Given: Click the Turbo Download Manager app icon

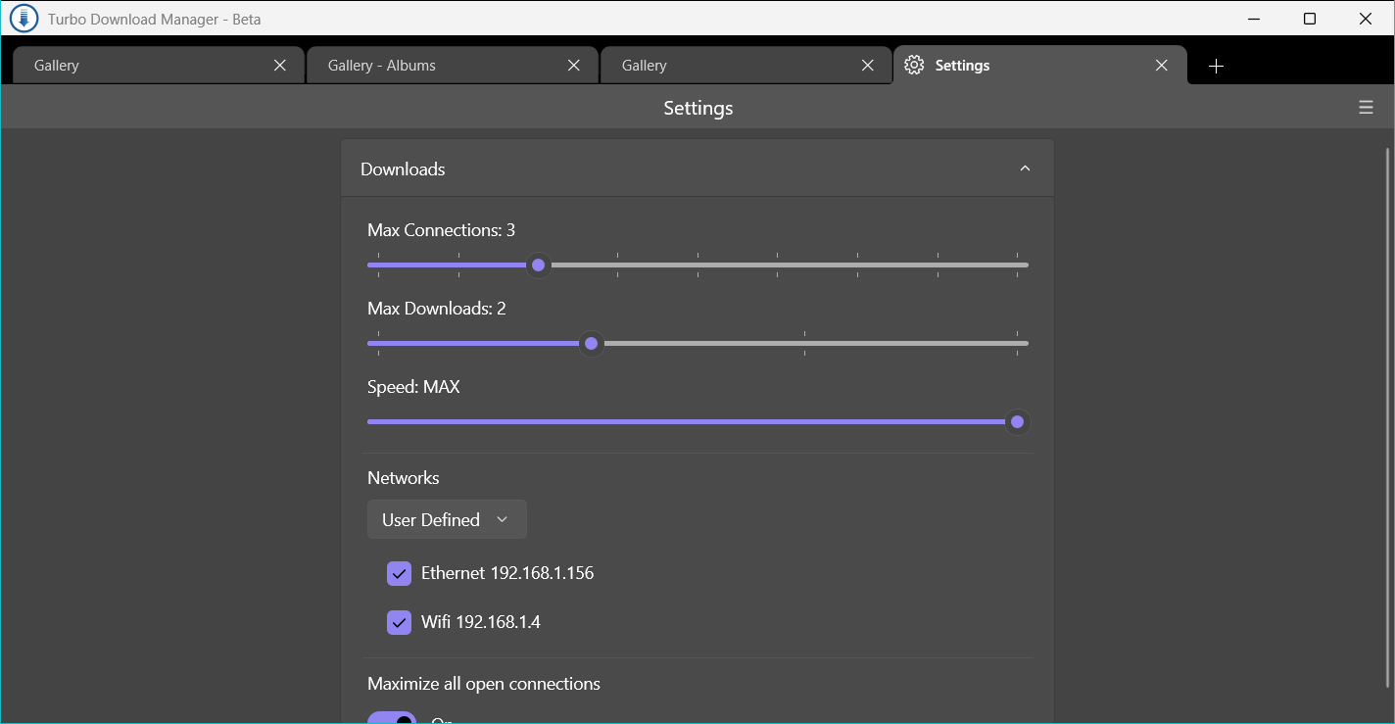Looking at the screenshot, I should click(24, 19).
